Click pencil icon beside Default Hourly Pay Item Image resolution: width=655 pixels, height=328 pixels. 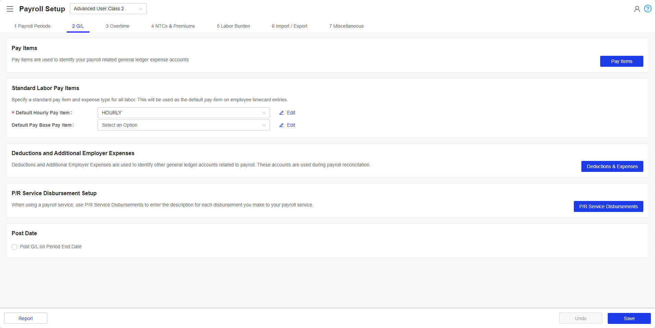coord(281,113)
